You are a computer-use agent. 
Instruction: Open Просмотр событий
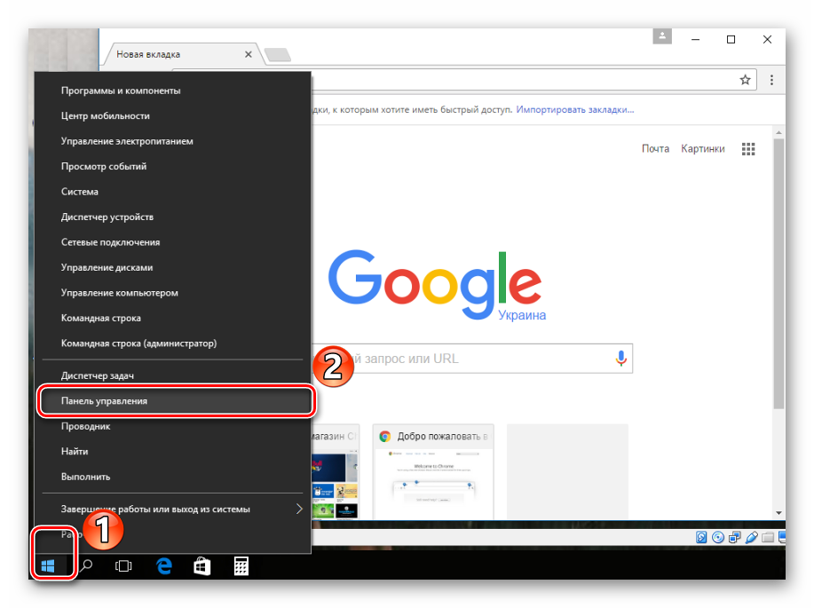coord(173,166)
